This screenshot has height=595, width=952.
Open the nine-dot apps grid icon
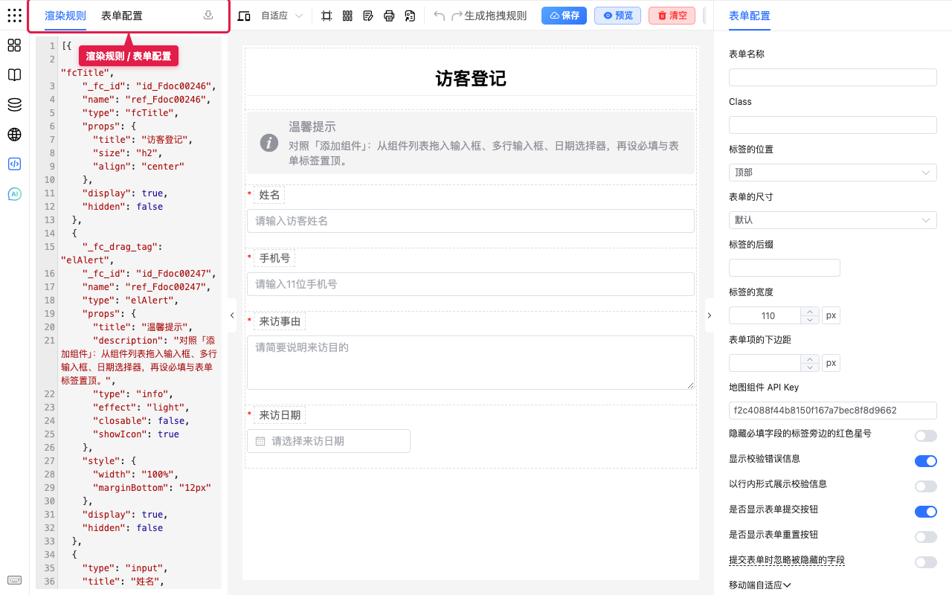pyautogui.click(x=14, y=16)
